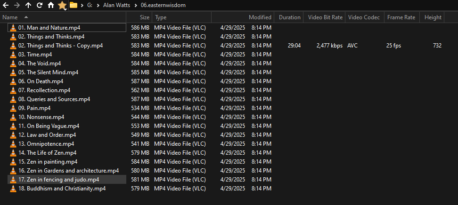Expand the chevron before G: drive
Image resolution: width=458 pixels, height=205 pixels.
coord(82,5)
